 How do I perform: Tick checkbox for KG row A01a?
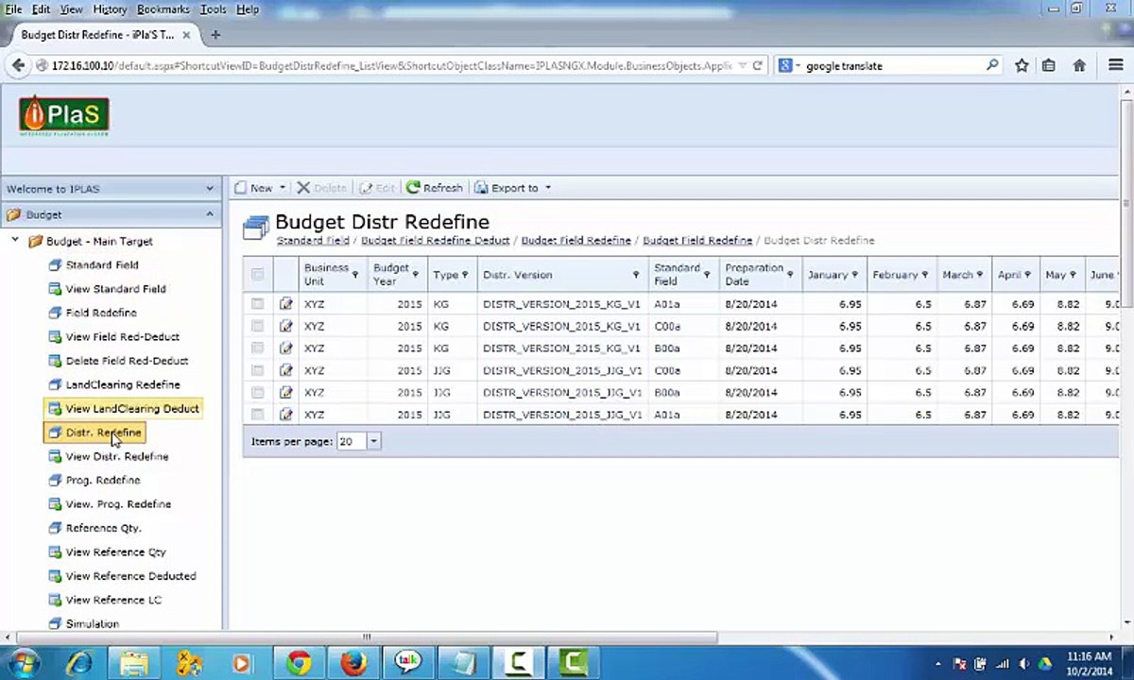pos(257,304)
